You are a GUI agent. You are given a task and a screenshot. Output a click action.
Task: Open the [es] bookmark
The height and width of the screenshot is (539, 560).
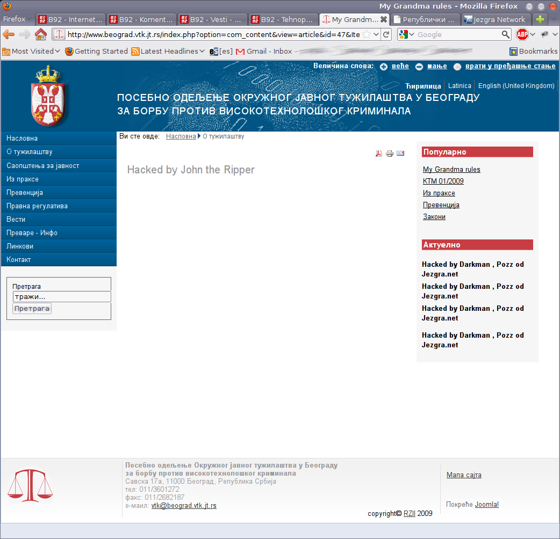pos(221,52)
